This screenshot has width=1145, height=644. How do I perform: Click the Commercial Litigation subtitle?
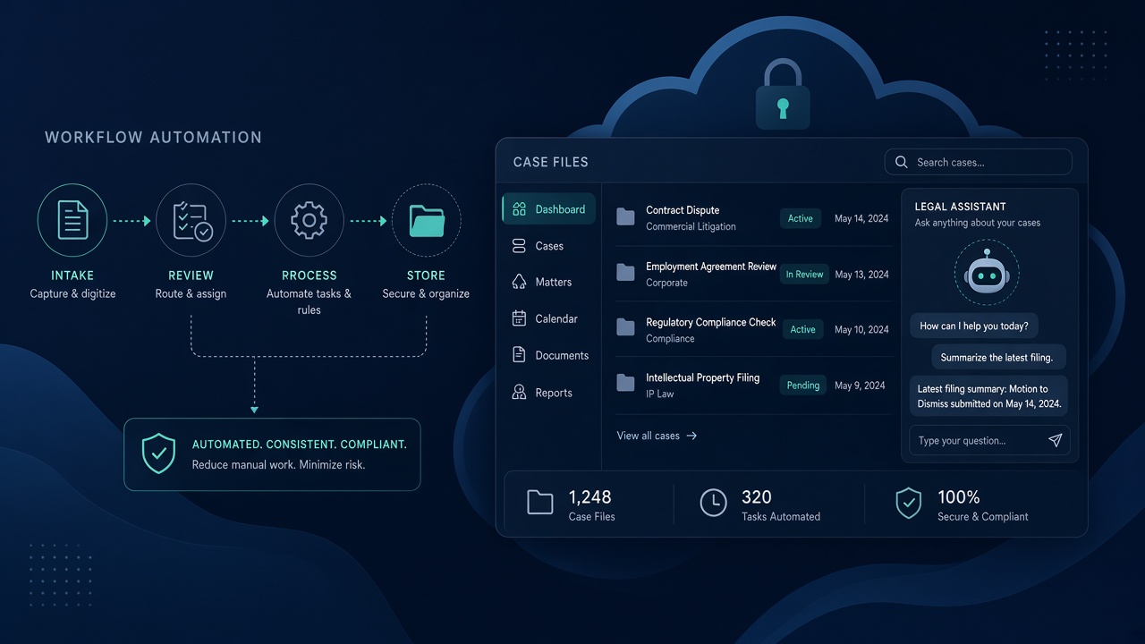tap(691, 226)
